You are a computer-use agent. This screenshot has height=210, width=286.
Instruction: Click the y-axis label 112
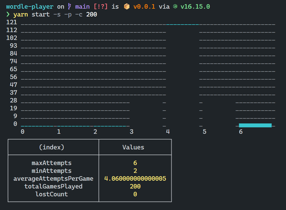pyautogui.click(x=12, y=30)
